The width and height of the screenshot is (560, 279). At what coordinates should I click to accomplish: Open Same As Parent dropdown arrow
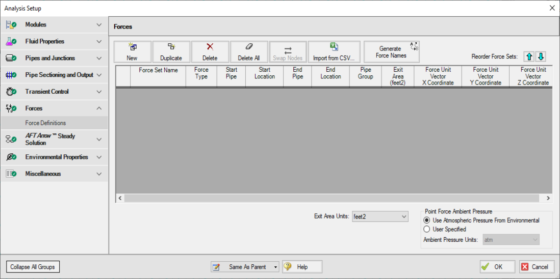pos(276,267)
